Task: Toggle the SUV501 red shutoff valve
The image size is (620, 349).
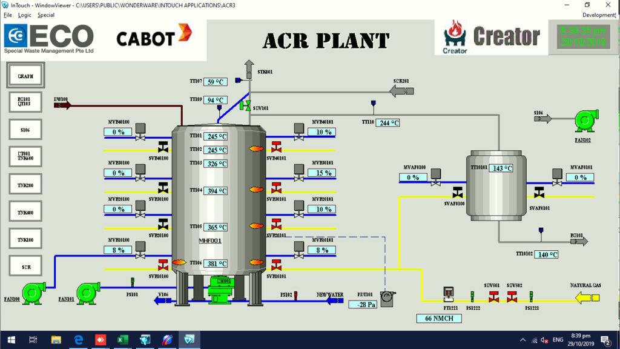Action: 494,296
